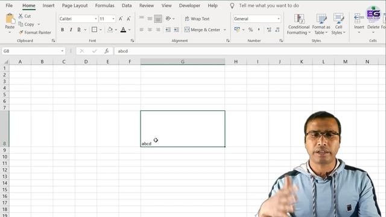
Task: Toggle Bold formatting
Action: pyautogui.click(x=63, y=30)
